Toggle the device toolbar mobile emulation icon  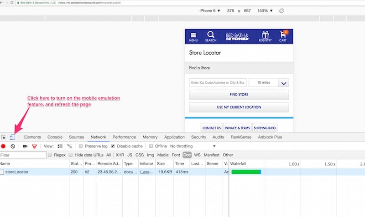tap(12, 137)
